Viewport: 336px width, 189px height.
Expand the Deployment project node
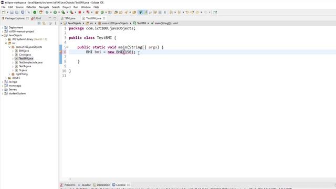2,27
